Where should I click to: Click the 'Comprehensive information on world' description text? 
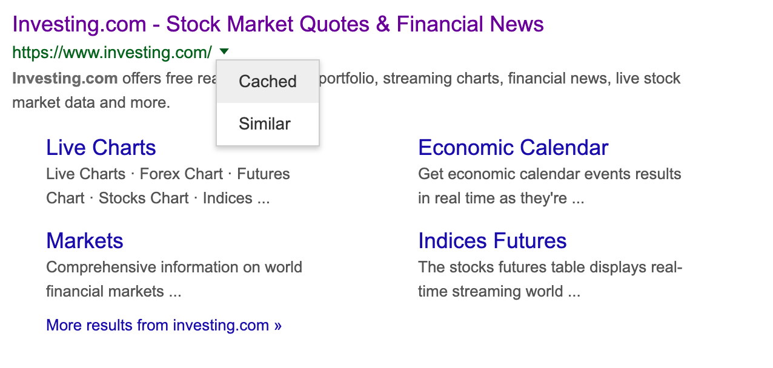coord(174,268)
